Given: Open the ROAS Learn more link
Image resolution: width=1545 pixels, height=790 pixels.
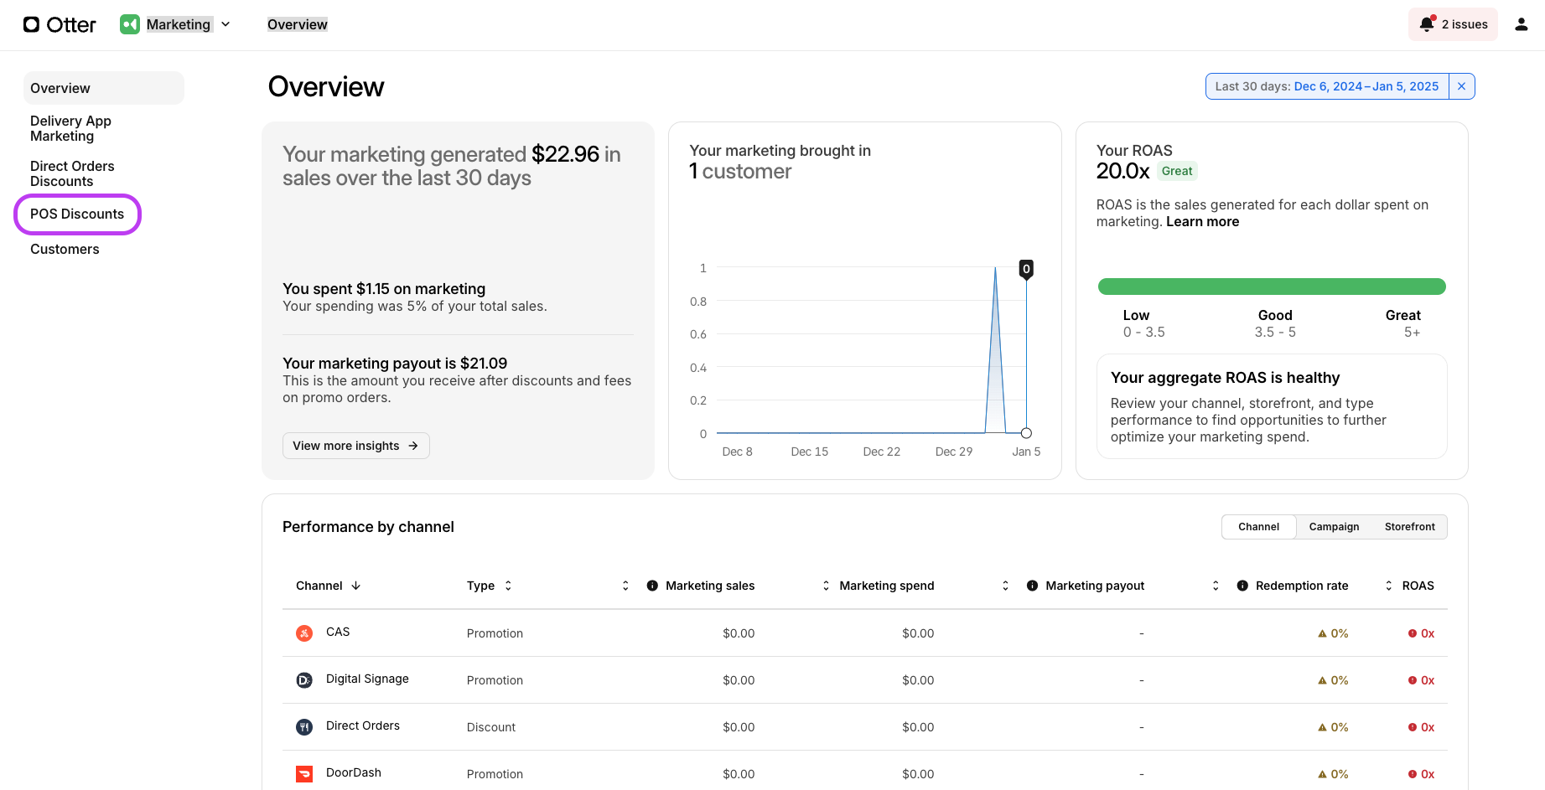Looking at the screenshot, I should coord(1202,222).
